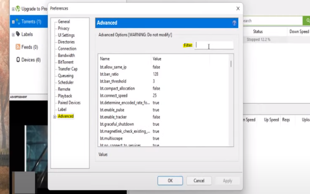Viewport: 310px width, 194px height.
Task: Click the Torrents arrows icon in sidebar
Action: 18,22
